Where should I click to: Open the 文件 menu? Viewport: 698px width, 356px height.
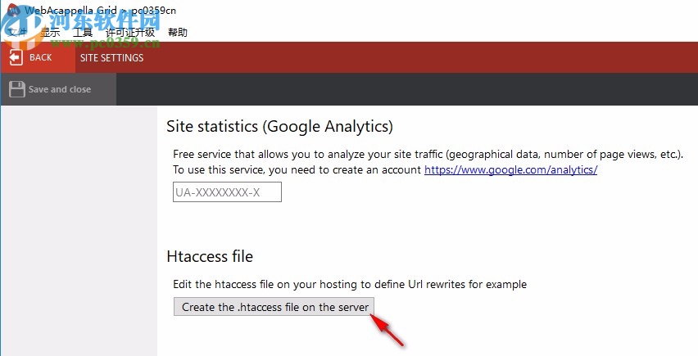[18, 33]
